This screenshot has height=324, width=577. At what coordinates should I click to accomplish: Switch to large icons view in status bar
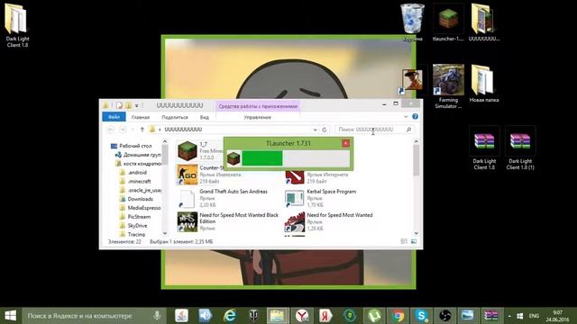[x=414, y=241]
